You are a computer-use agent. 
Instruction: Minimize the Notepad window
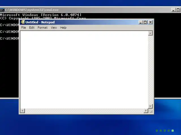141,22
